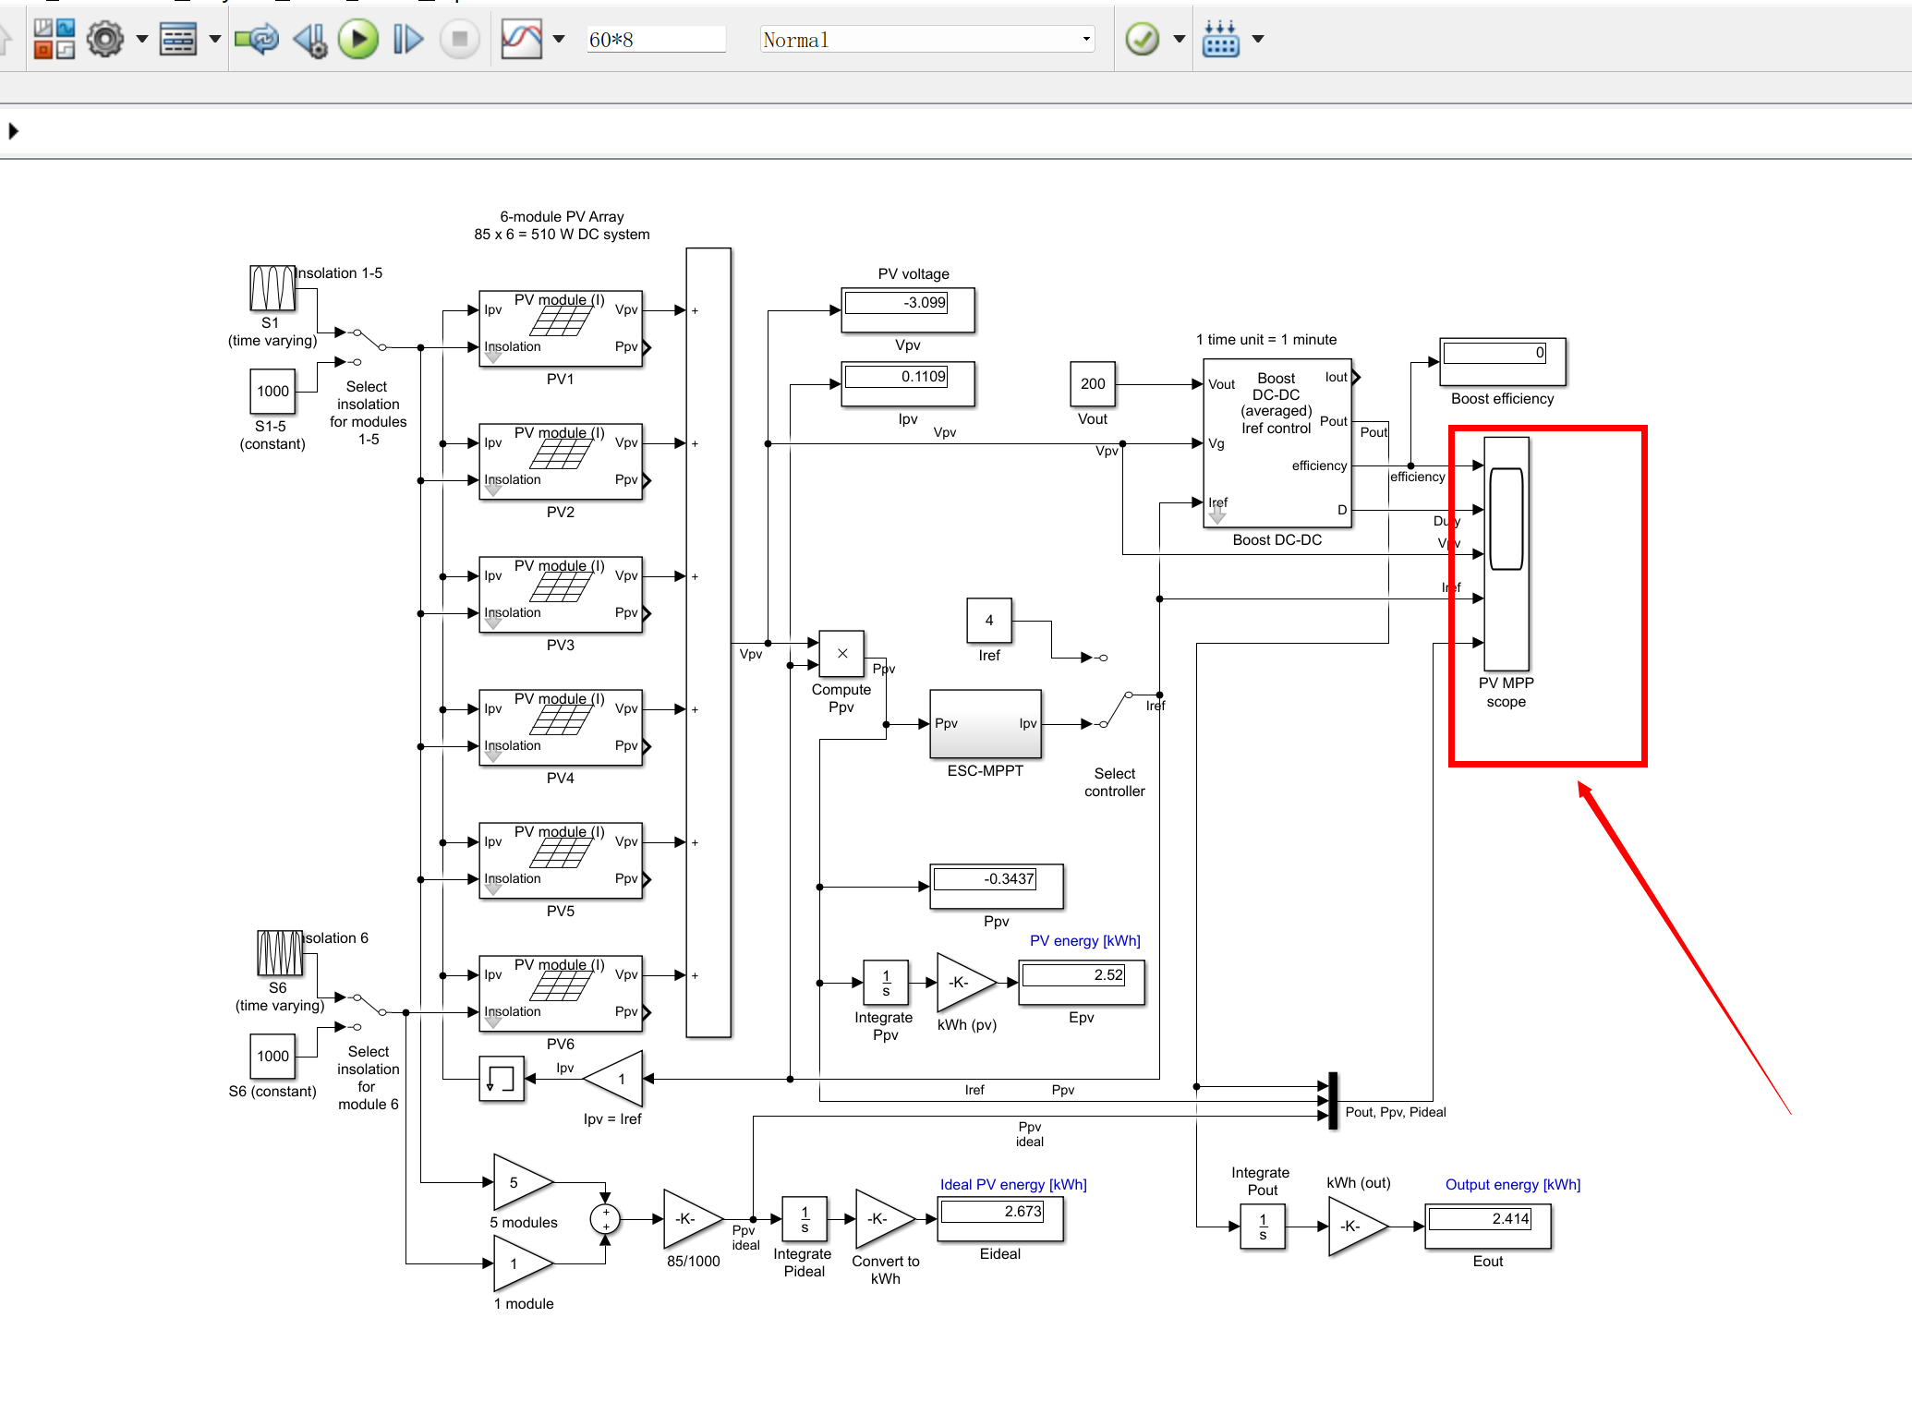Screen dimensions: 1912x1402
Task: Click Step Back configuration icon
Action: (310, 39)
